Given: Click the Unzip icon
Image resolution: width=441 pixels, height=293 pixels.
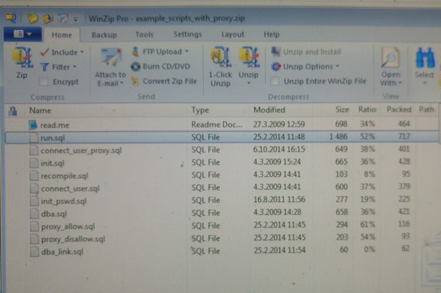Looking at the screenshot, I should click(x=249, y=57).
